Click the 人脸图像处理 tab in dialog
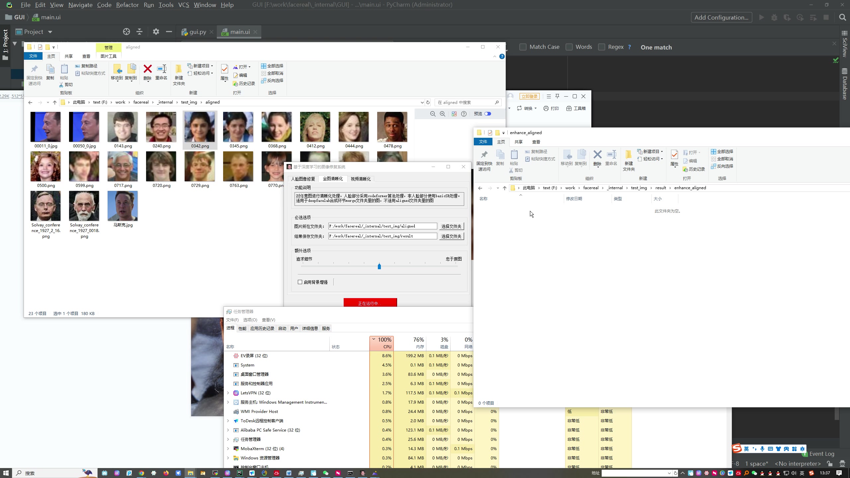This screenshot has width=850, height=478. (303, 179)
